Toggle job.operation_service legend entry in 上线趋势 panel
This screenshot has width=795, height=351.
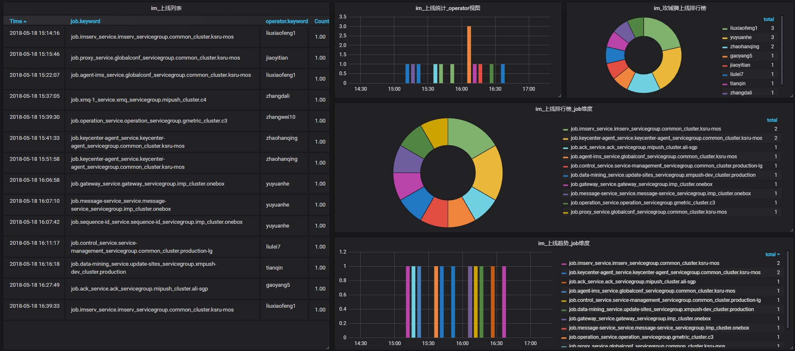pos(641,337)
